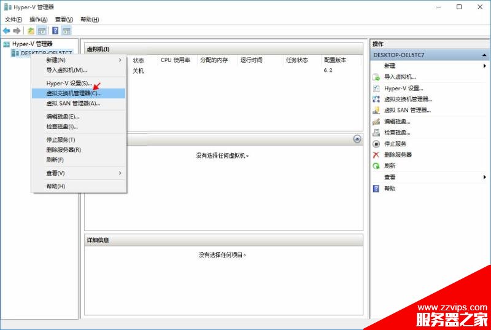Choose 导入虚拟机(M)... from context menu
This screenshot has height=330, width=491.
click(x=79, y=70)
